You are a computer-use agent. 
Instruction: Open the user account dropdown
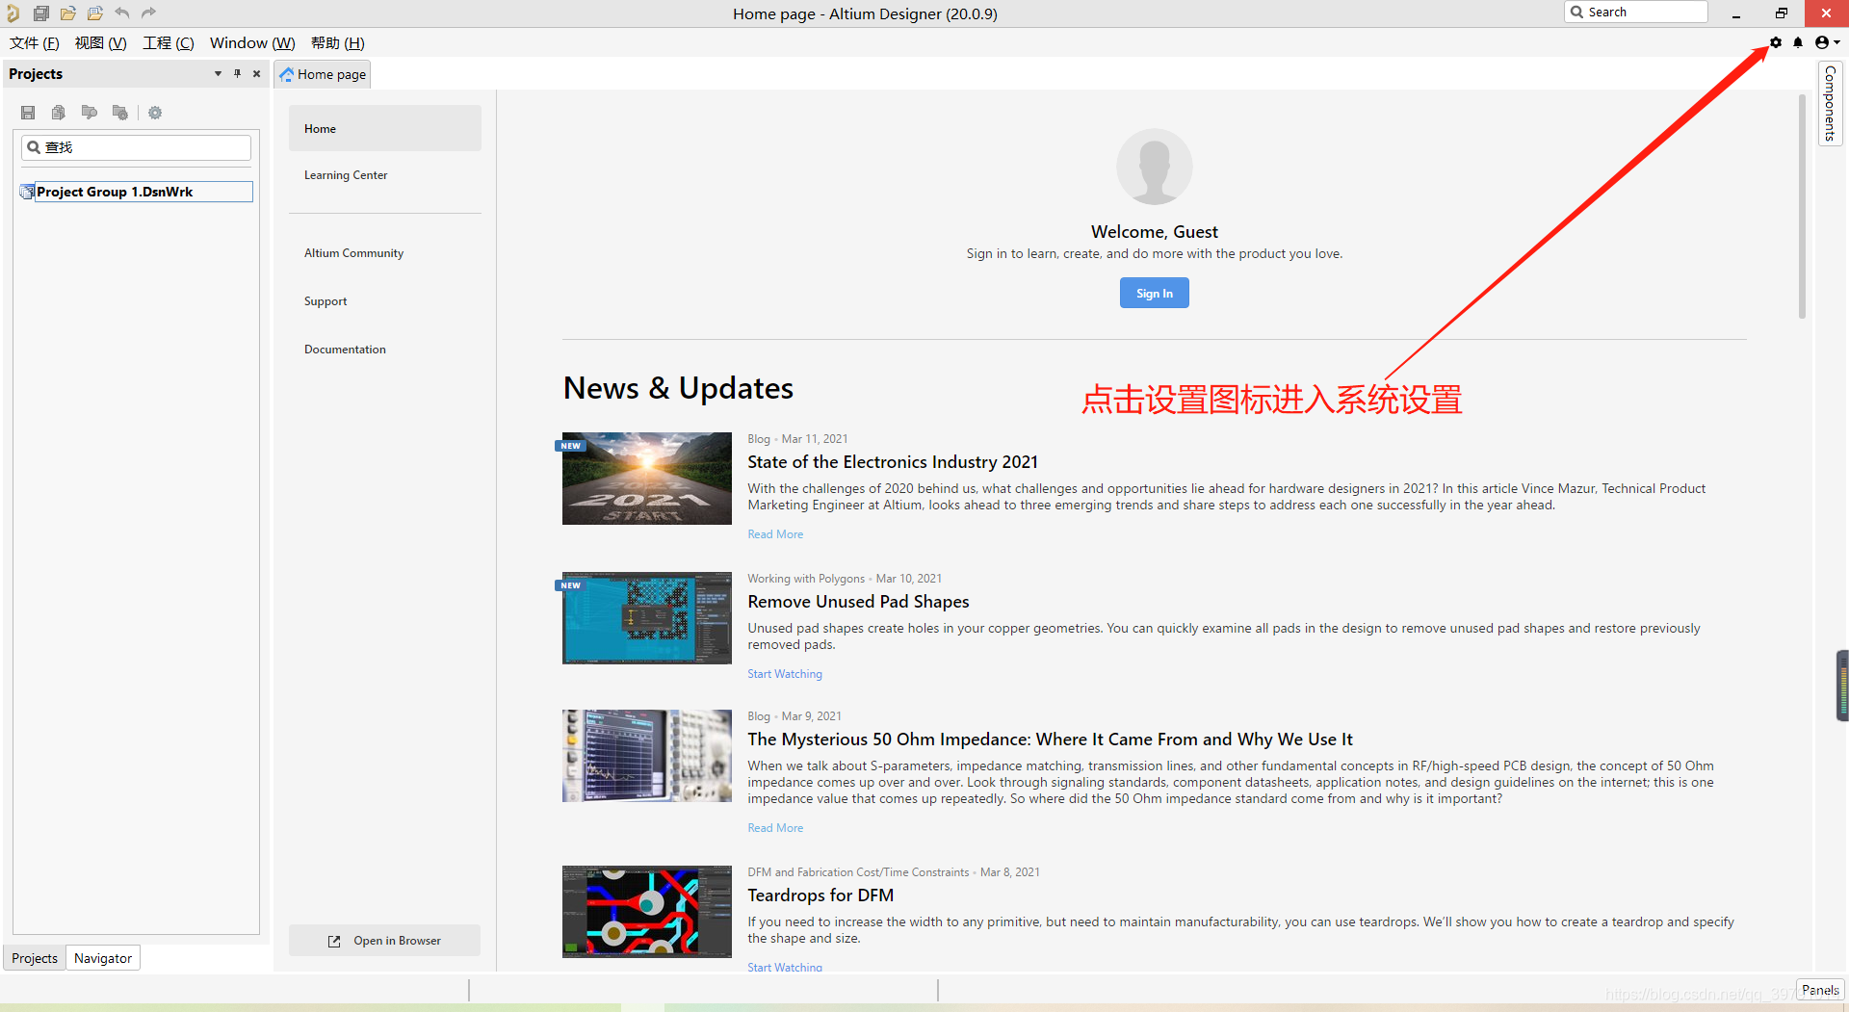tap(1826, 42)
